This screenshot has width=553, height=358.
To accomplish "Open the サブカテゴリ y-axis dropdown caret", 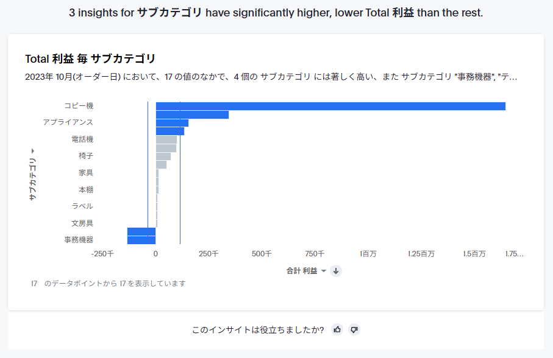I will click(x=32, y=151).
